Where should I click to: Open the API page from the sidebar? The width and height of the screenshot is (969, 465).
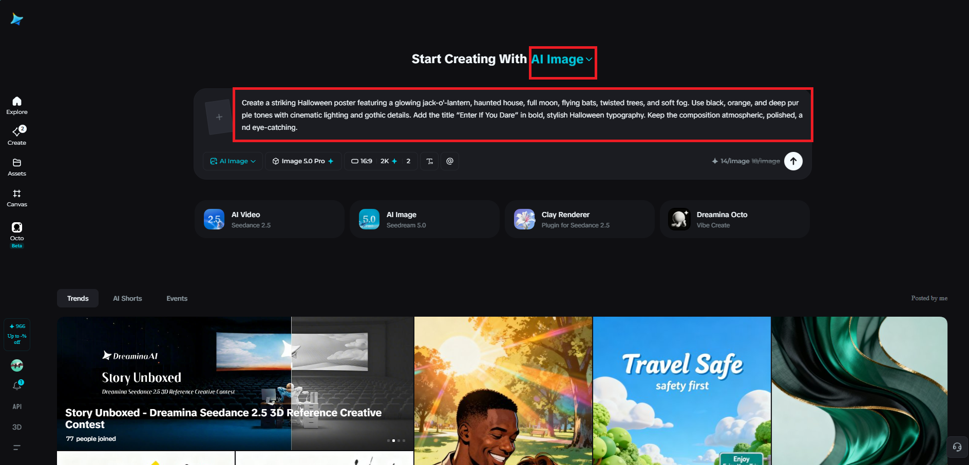(17, 406)
